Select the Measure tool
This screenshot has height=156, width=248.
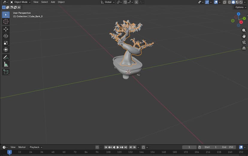(6, 64)
